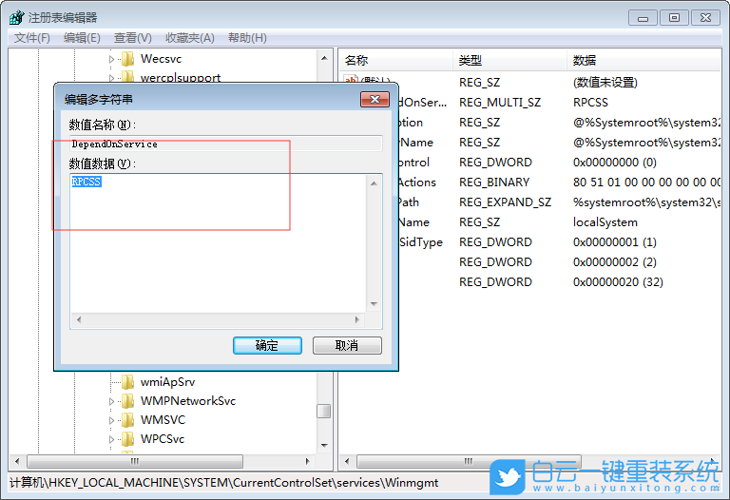Click the WMPNetworkSvc folder icon
This screenshot has width=730, height=500.
point(128,401)
